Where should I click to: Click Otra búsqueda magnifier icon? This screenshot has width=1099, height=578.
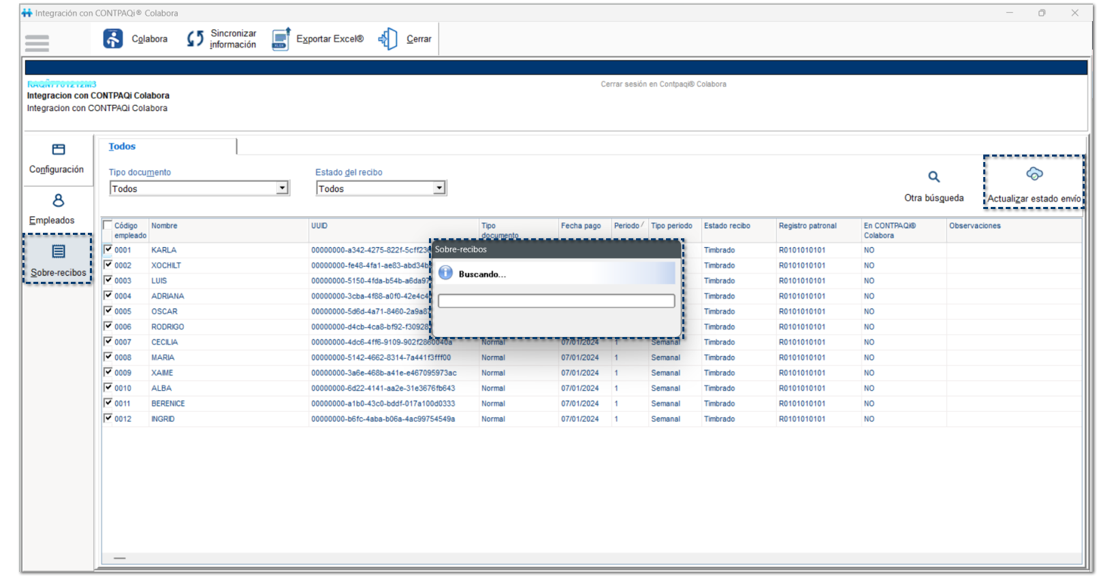(x=934, y=177)
